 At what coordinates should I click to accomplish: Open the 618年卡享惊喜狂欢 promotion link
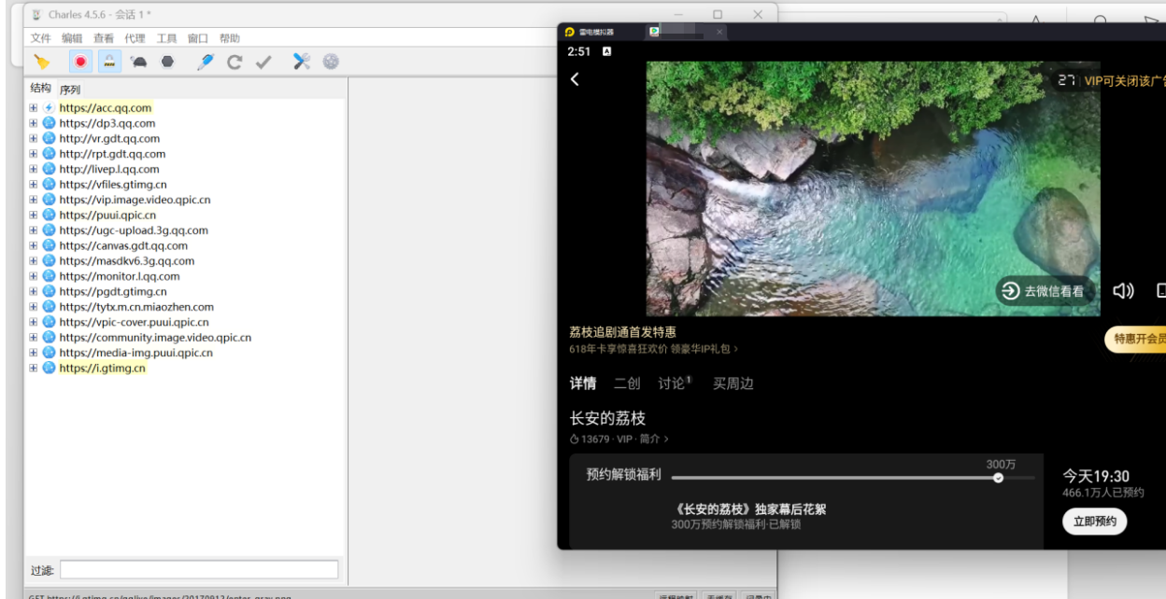654,349
